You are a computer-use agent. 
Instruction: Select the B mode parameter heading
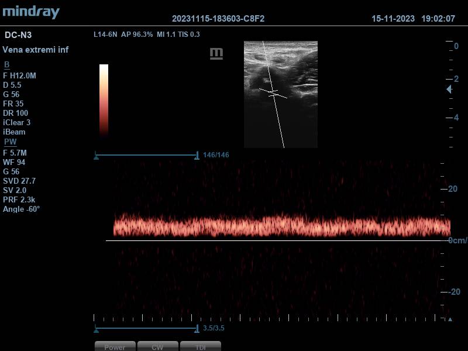(x=7, y=65)
